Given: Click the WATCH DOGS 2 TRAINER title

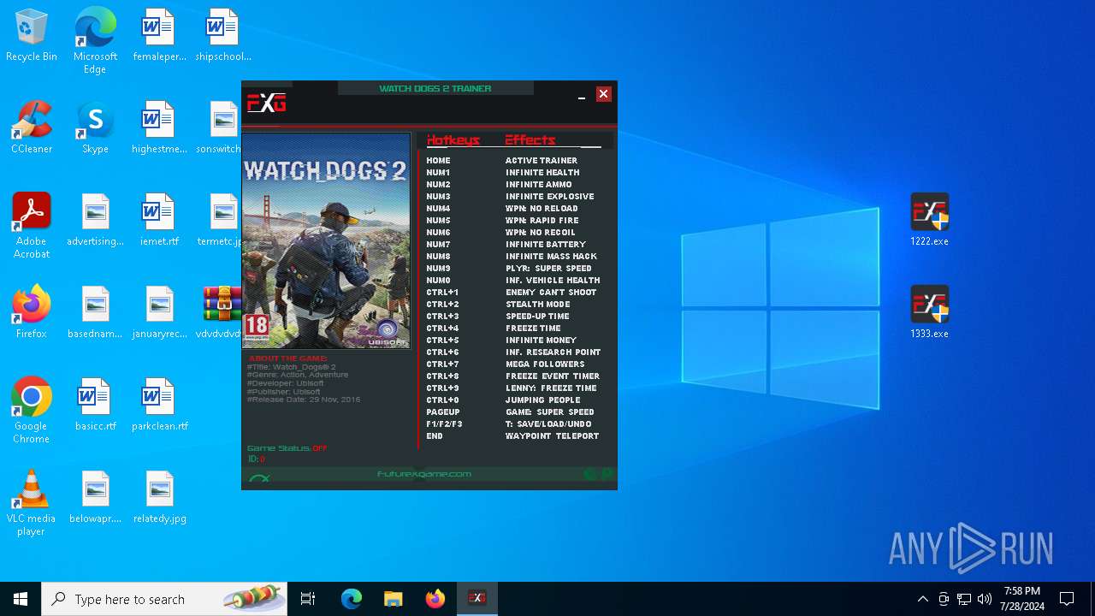Looking at the screenshot, I should click(x=435, y=88).
